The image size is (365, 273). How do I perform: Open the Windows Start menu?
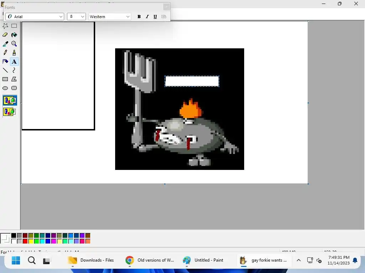click(x=16, y=260)
